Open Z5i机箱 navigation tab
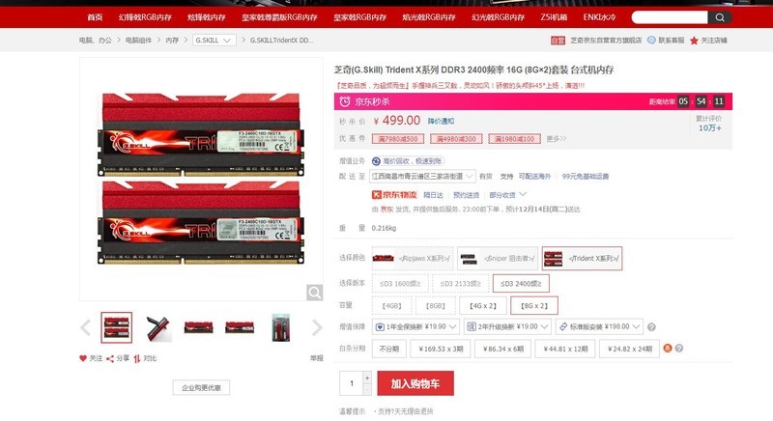The image size is (773, 421). click(x=554, y=17)
